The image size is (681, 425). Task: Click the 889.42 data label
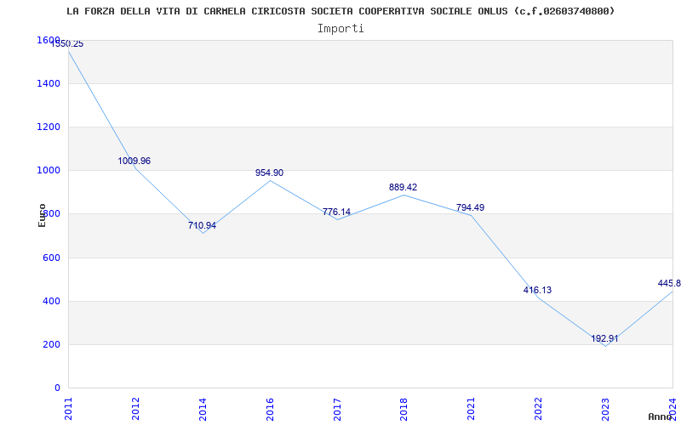(x=403, y=187)
